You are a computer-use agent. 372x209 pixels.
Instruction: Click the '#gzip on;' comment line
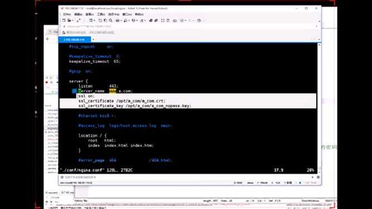pyautogui.click(x=80, y=71)
